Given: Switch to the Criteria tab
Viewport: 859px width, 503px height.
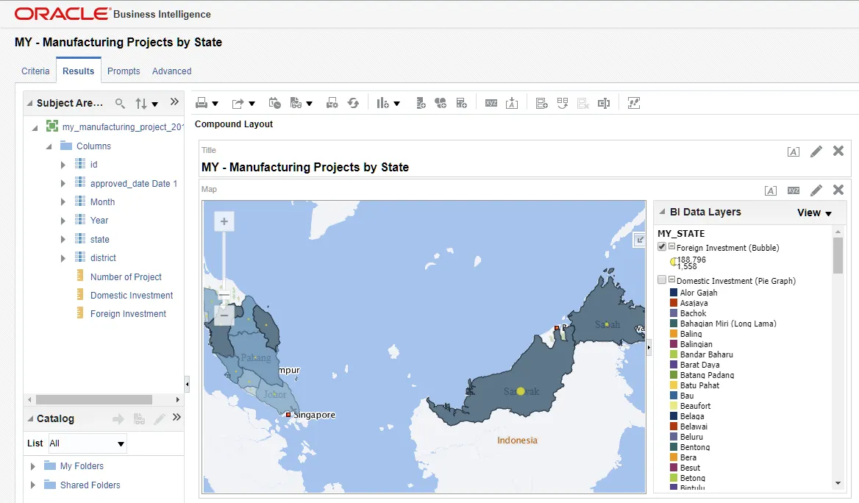Looking at the screenshot, I should pyautogui.click(x=35, y=71).
